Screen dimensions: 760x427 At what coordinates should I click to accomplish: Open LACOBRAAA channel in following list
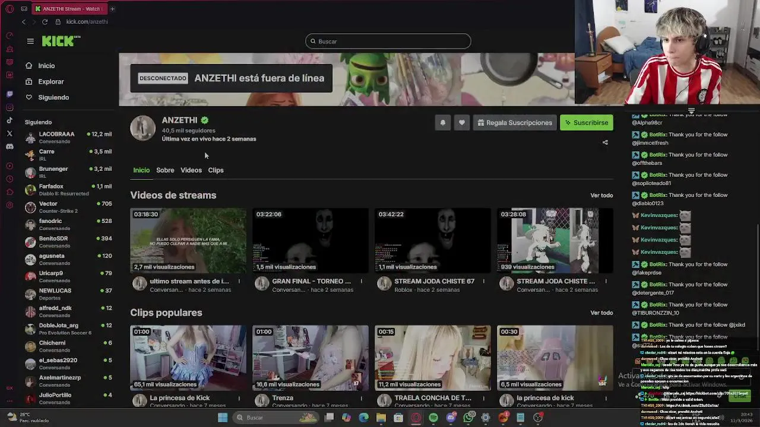coord(68,137)
